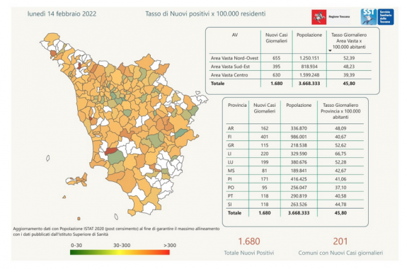407x269 pixels.
Task: Select the 0-30 legend label
Action: [76, 246]
